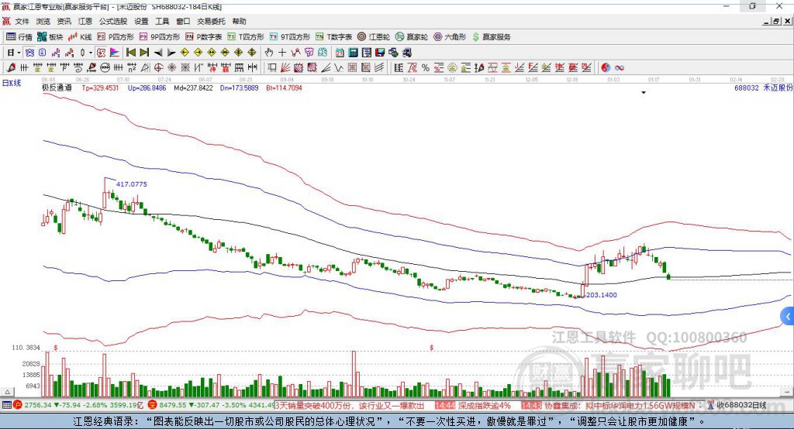The height and width of the screenshot is (429, 794).
Task: Open the 帮助 menu
Action: (239, 21)
